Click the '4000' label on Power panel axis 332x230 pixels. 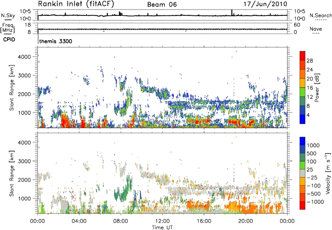24,57
